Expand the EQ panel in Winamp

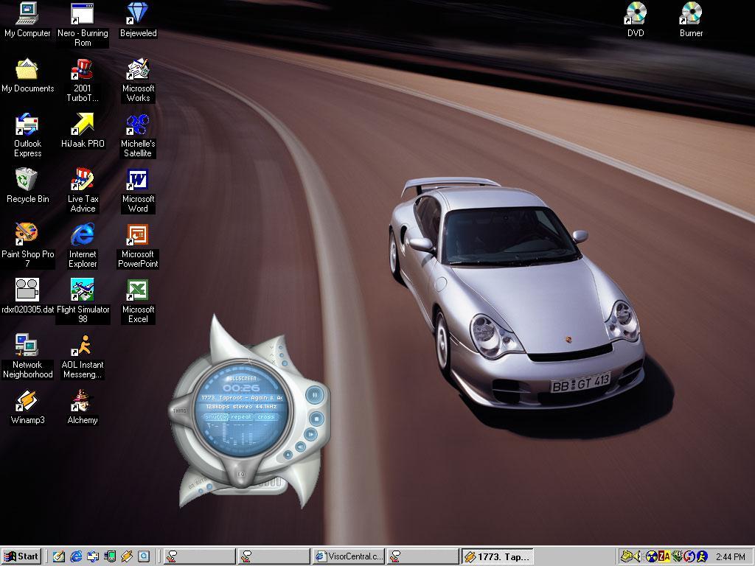click(241, 474)
